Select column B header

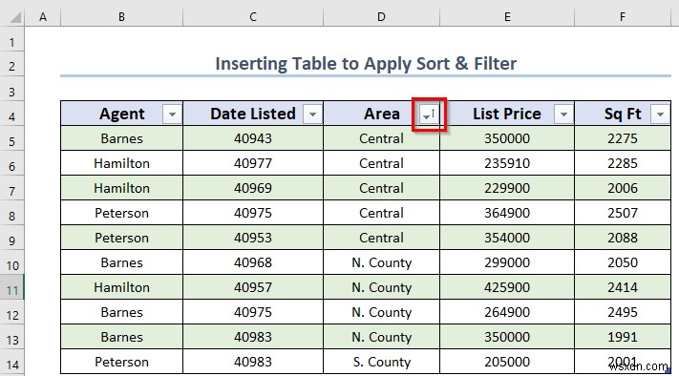[x=121, y=17]
